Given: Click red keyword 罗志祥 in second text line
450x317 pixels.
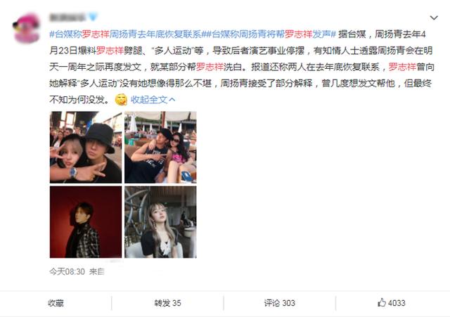Looking at the screenshot, I should pos(110,51).
